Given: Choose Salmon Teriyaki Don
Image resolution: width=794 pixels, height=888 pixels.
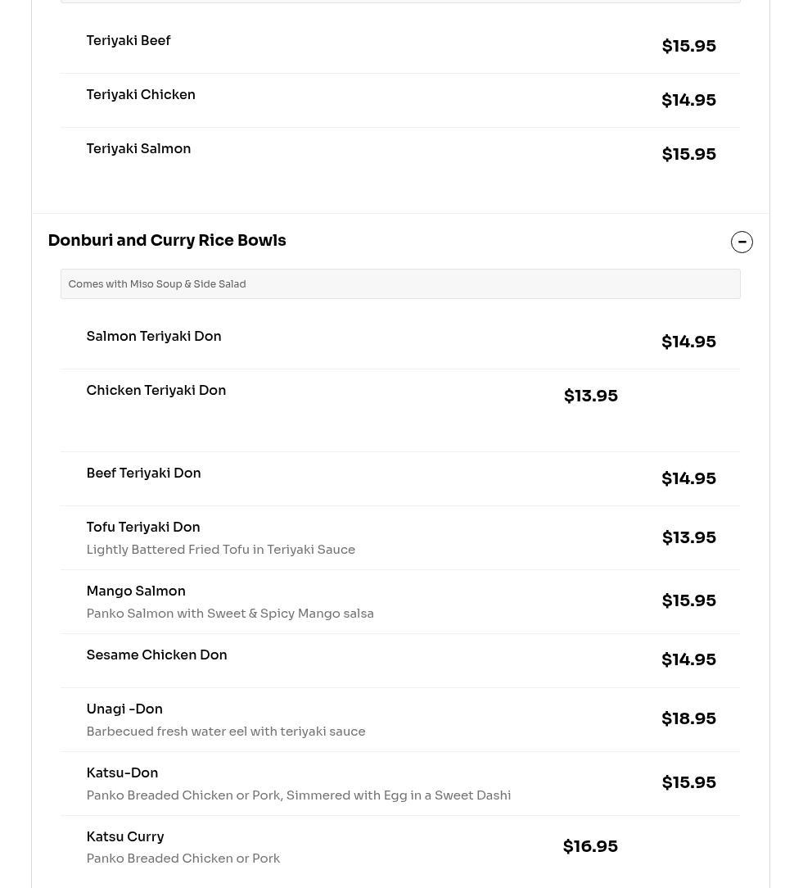Looking at the screenshot, I should (x=400, y=342).
